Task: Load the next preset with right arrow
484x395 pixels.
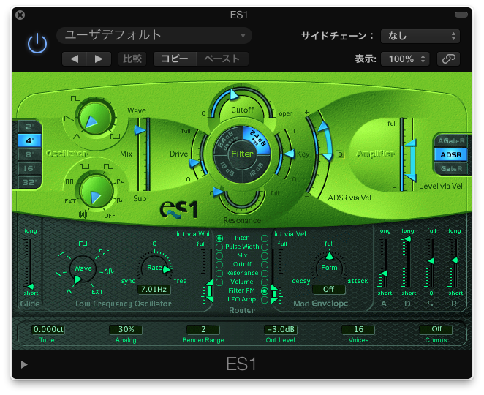Action: [x=99, y=59]
